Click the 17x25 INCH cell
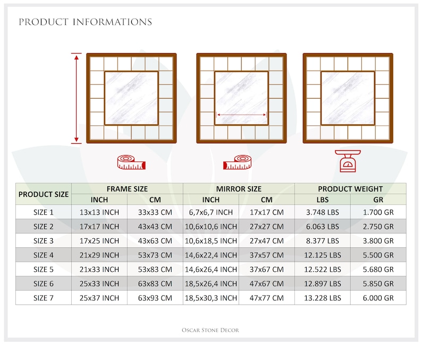Viewport: 422px width, 345px height. (99, 241)
